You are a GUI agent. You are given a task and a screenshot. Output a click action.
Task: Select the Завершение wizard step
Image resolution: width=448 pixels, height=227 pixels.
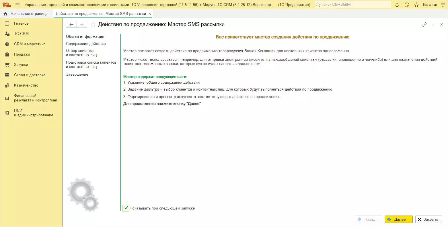[77, 75]
